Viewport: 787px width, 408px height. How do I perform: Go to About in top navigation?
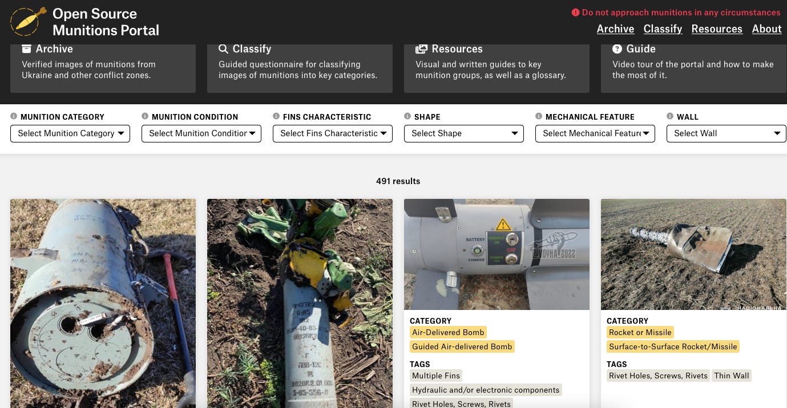pos(766,29)
